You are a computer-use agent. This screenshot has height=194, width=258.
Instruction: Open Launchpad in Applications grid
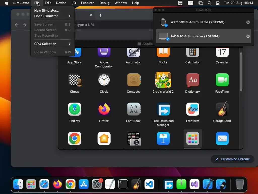(192, 138)
